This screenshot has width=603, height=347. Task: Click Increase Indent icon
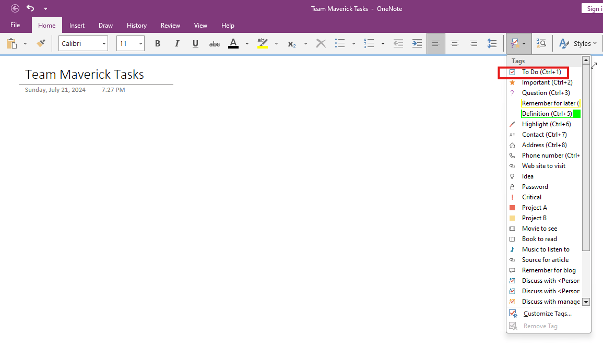click(x=417, y=43)
